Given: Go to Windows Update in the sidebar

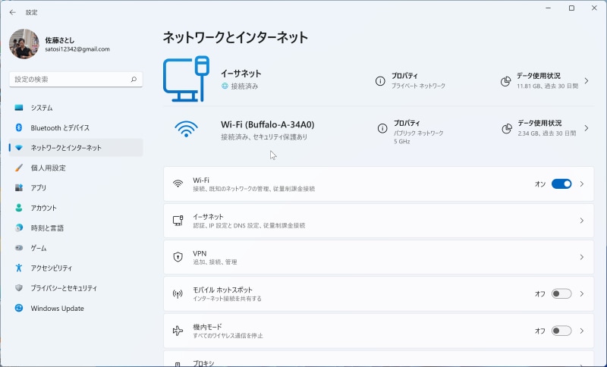Looking at the screenshot, I should [x=57, y=309].
